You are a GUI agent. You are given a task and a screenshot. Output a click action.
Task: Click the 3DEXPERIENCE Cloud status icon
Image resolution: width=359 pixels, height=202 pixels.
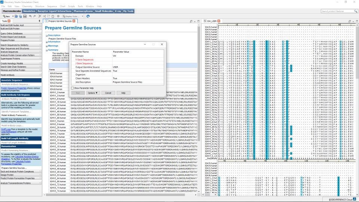pyautogui.click(x=355, y=199)
